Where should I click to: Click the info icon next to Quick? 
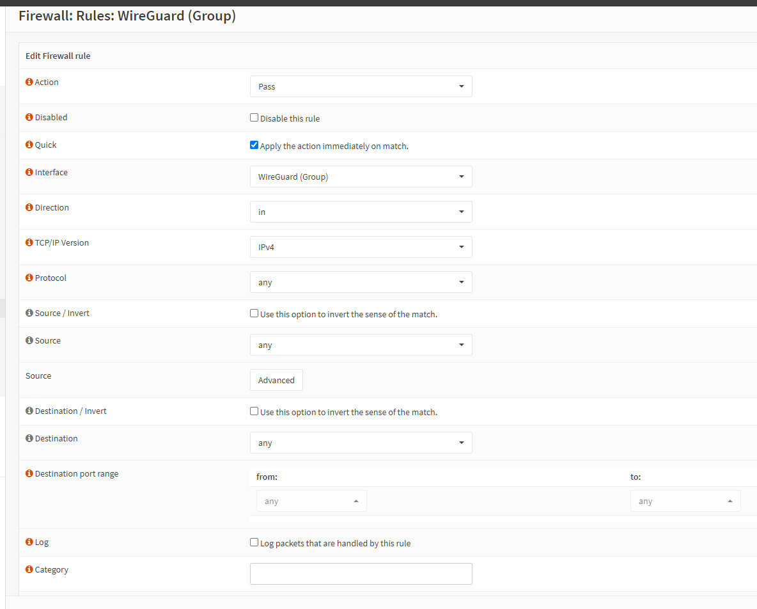tap(29, 145)
